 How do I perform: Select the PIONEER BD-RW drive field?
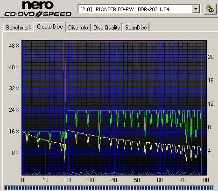point(139,9)
